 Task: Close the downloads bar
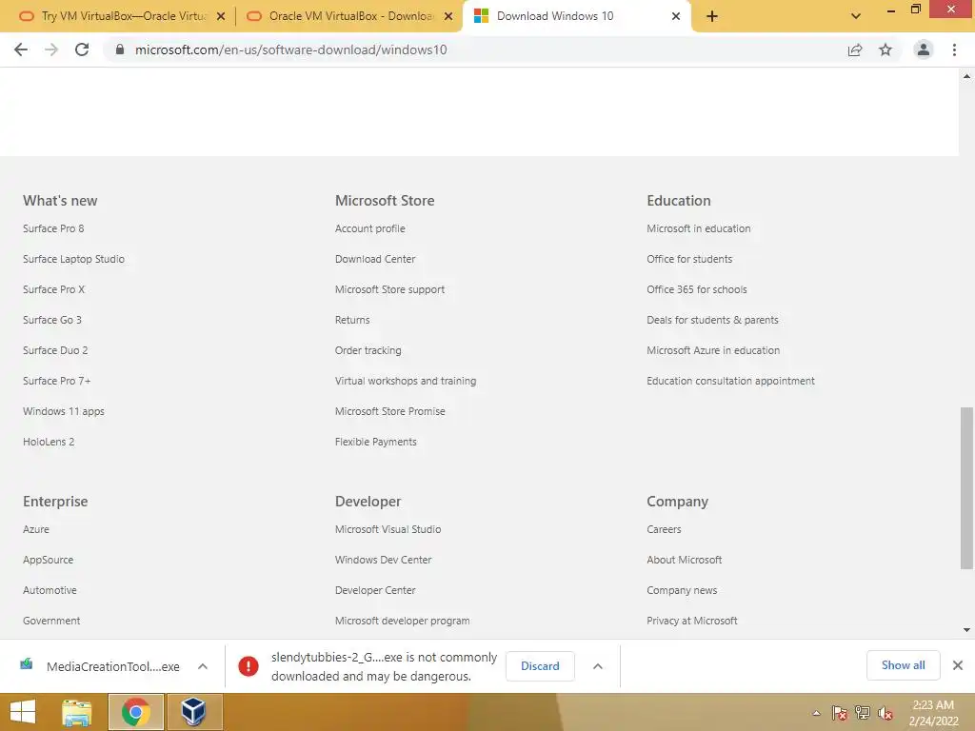click(958, 665)
